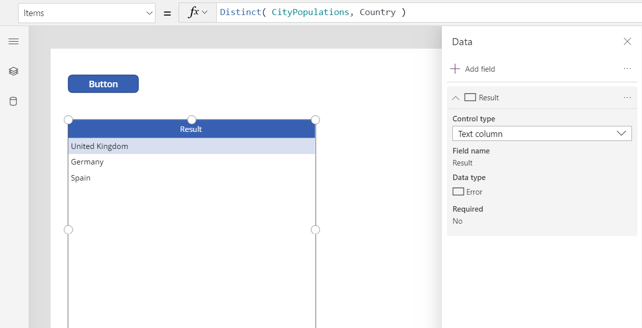This screenshot has height=328, width=642.
Task: Click the Result field name in card header
Action: tap(489, 98)
